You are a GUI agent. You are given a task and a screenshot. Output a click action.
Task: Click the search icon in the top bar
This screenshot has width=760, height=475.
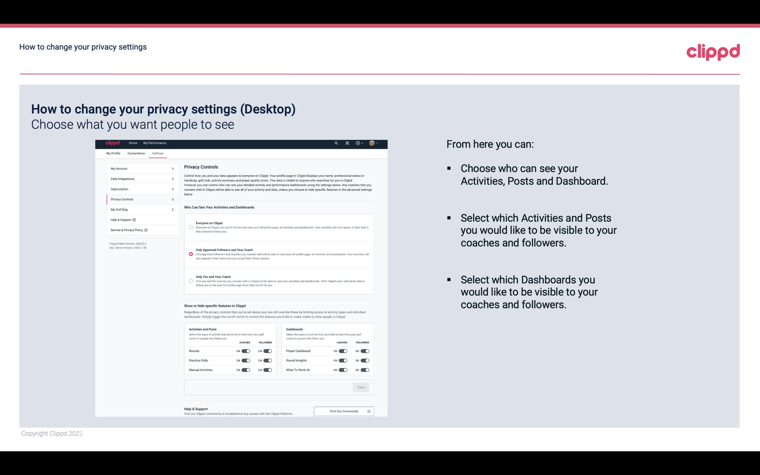point(336,143)
